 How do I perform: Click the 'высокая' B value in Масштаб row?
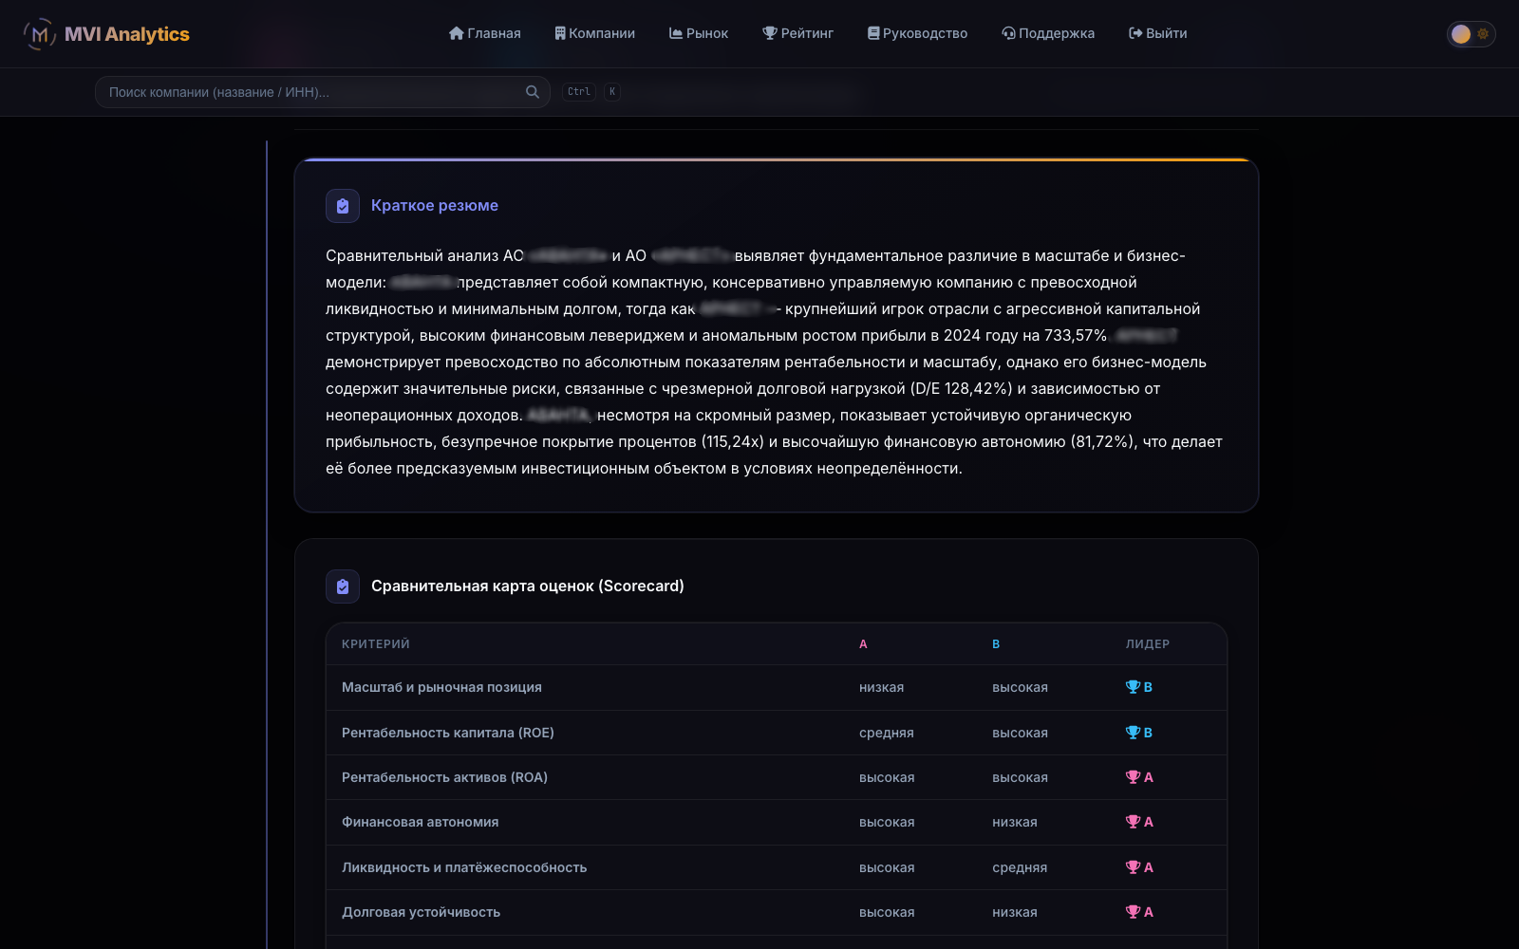[x=1020, y=688]
